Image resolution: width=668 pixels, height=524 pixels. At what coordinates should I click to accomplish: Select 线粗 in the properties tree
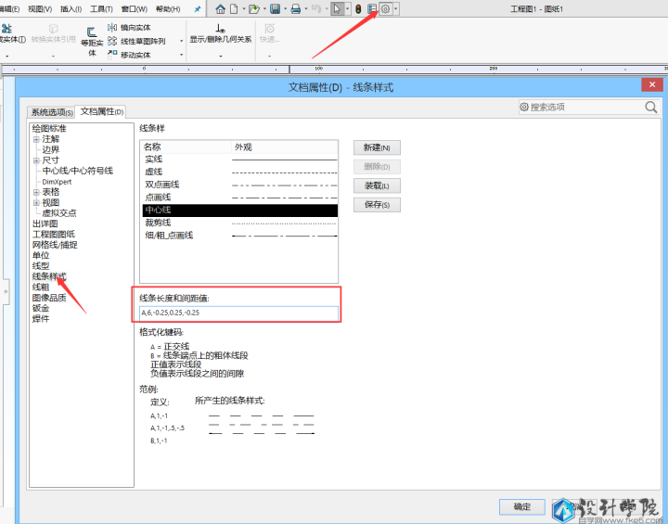click(41, 288)
